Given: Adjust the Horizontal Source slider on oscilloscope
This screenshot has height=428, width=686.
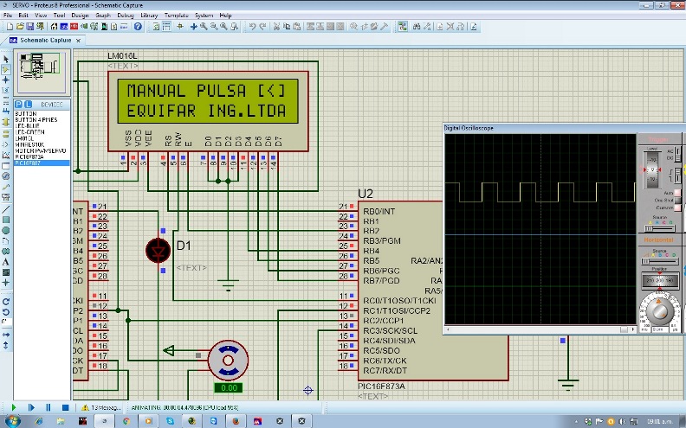Looking at the screenshot, I should (x=660, y=261).
